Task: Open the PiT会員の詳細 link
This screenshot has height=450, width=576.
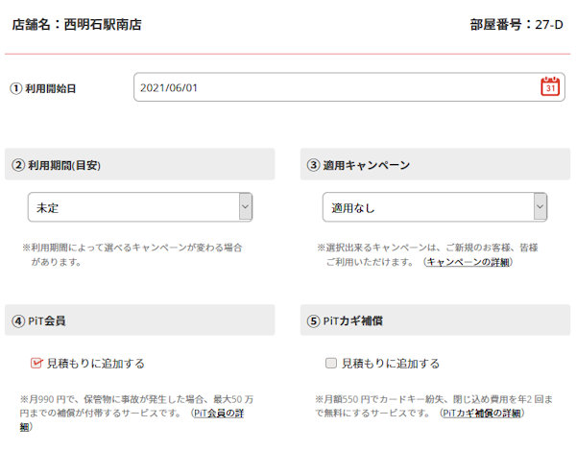Action: click(x=219, y=414)
